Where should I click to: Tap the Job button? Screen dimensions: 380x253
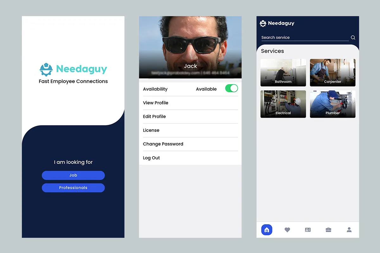pyautogui.click(x=73, y=175)
